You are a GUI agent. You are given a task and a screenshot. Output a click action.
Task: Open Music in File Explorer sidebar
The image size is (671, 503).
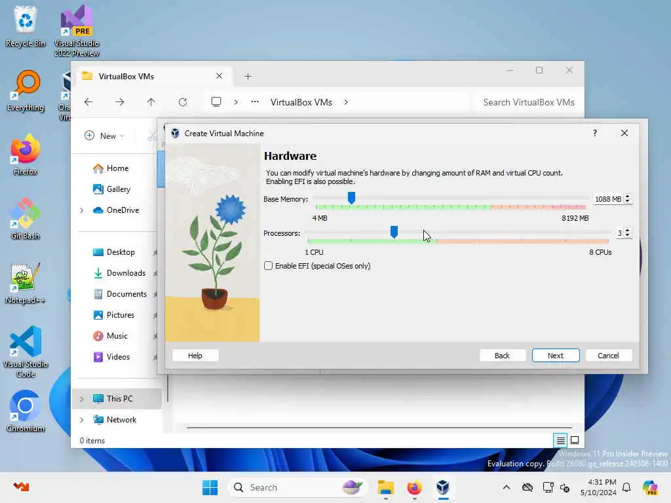click(x=111, y=336)
